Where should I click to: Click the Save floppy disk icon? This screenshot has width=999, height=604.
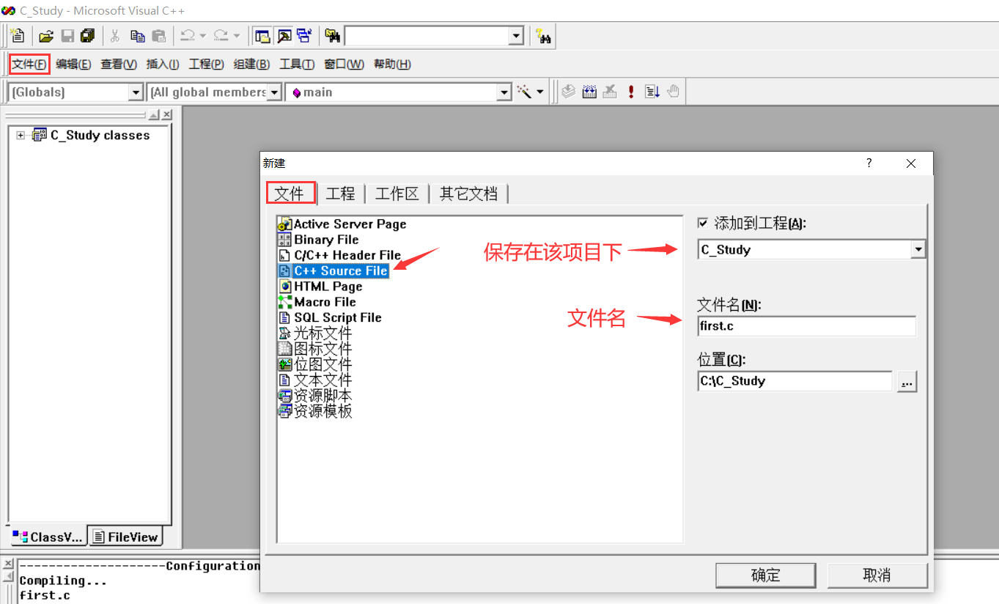[x=67, y=35]
